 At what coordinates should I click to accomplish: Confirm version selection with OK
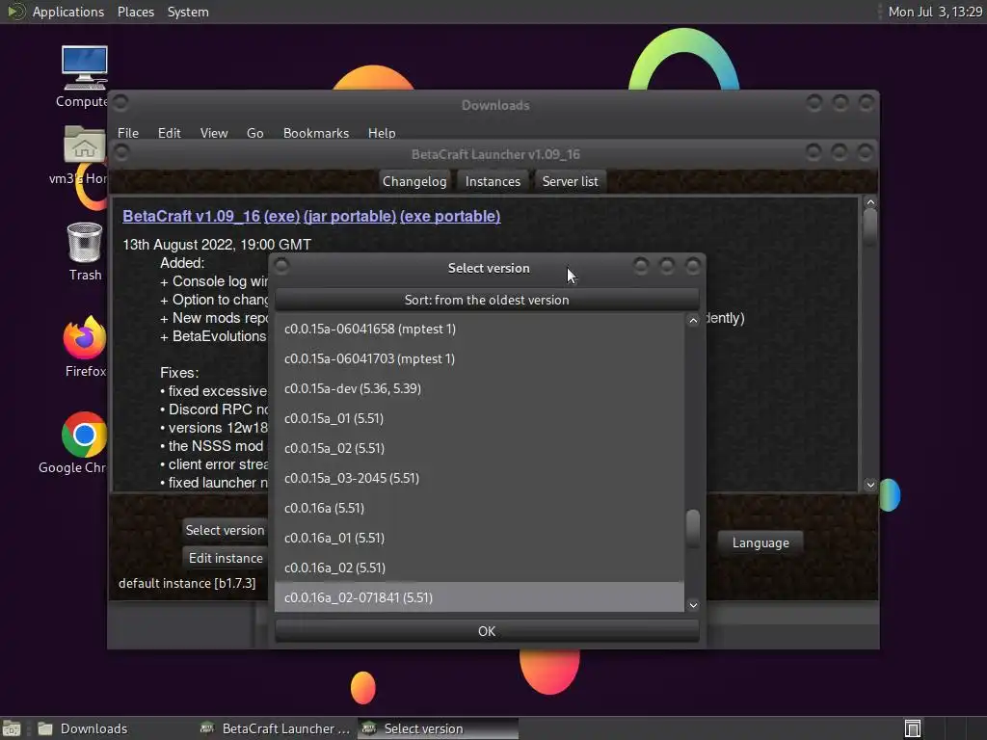click(487, 630)
